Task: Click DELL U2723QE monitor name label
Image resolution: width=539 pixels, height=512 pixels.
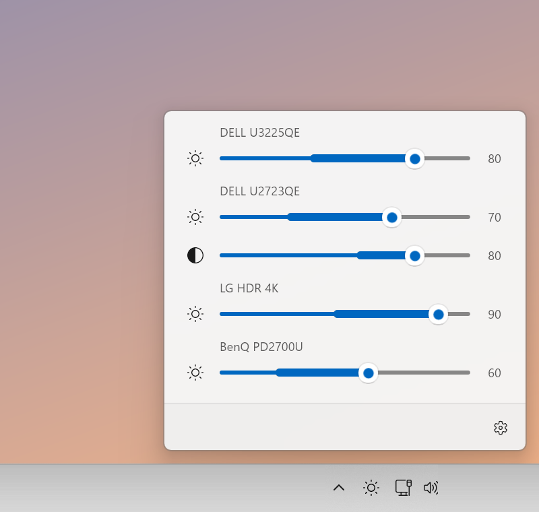Action: pyautogui.click(x=260, y=191)
